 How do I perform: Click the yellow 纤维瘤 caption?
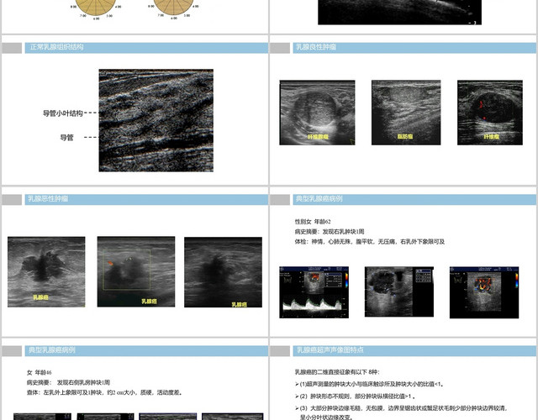coord(491,136)
